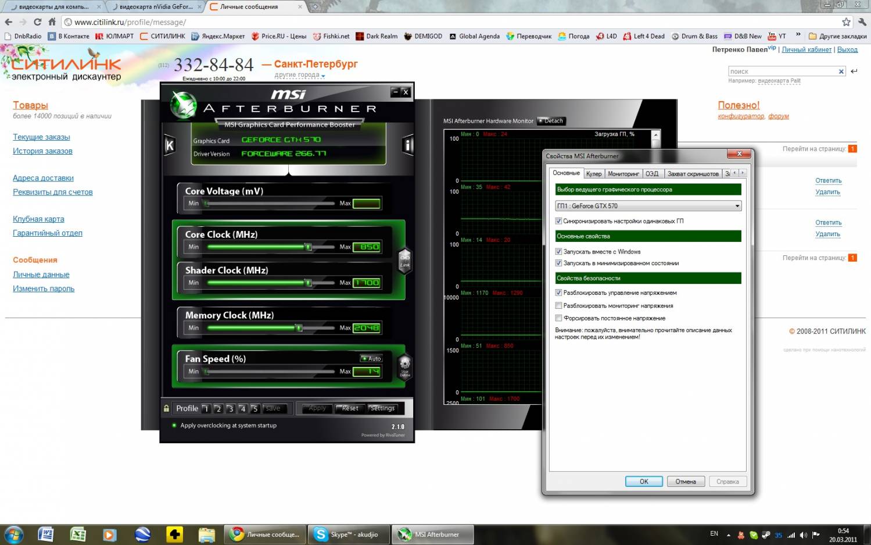Click the browser reload icon

pyautogui.click(x=37, y=22)
